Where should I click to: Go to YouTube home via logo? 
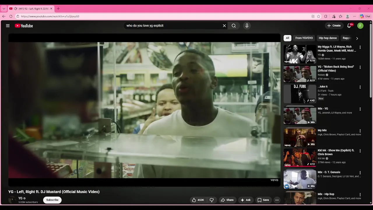[24, 26]
